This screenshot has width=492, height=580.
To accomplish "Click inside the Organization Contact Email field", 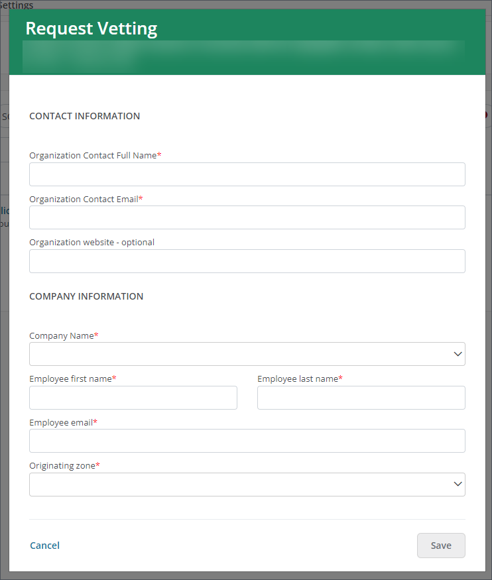I will (x=247, y=217).
